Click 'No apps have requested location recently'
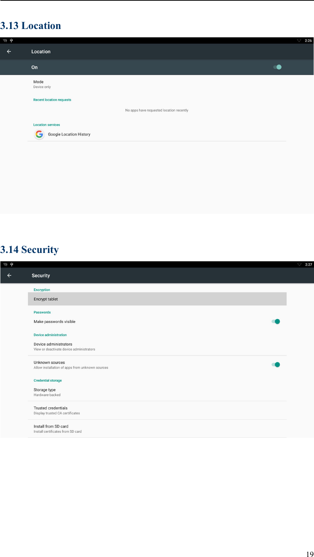Viewport: 314px width, 557px height. (x=157, y=110)
